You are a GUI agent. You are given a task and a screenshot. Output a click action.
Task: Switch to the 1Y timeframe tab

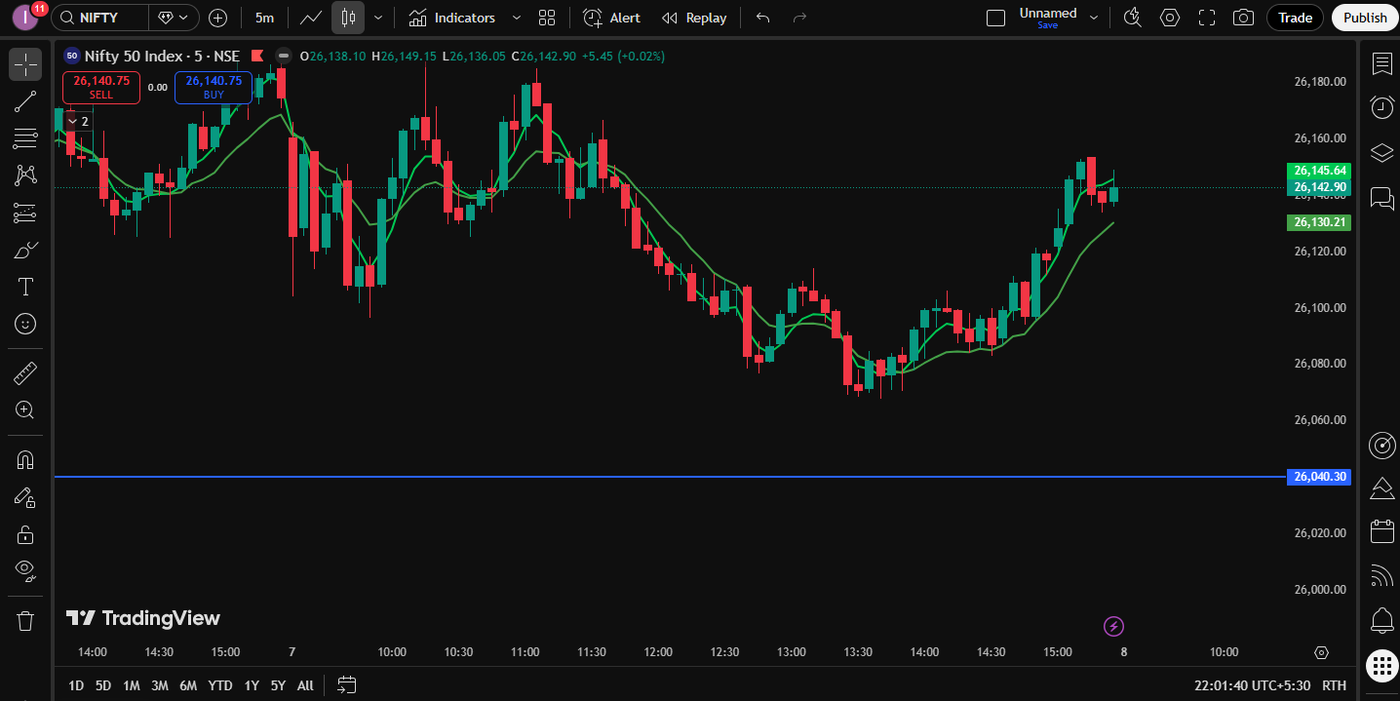coord(251,685)
